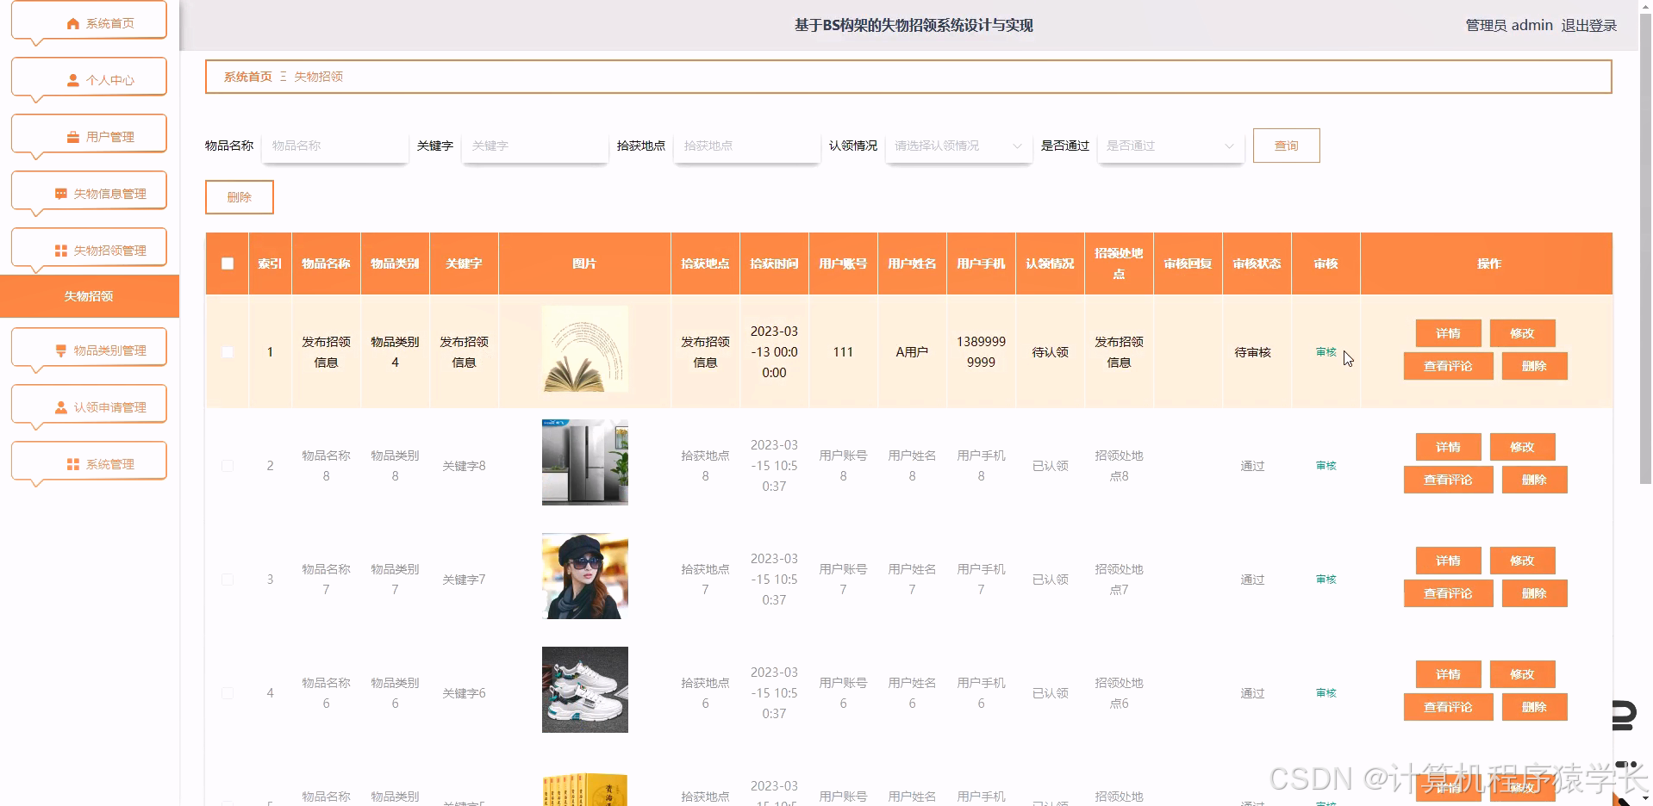Click 修改 for row 2
The image size is (1653, 806).
[1522, 447]
